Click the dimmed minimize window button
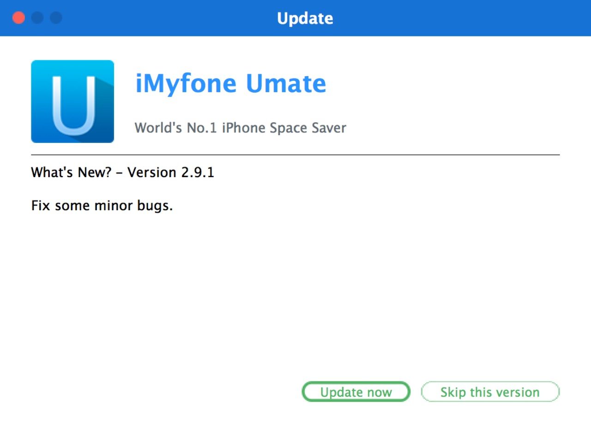 coord(37,18)
